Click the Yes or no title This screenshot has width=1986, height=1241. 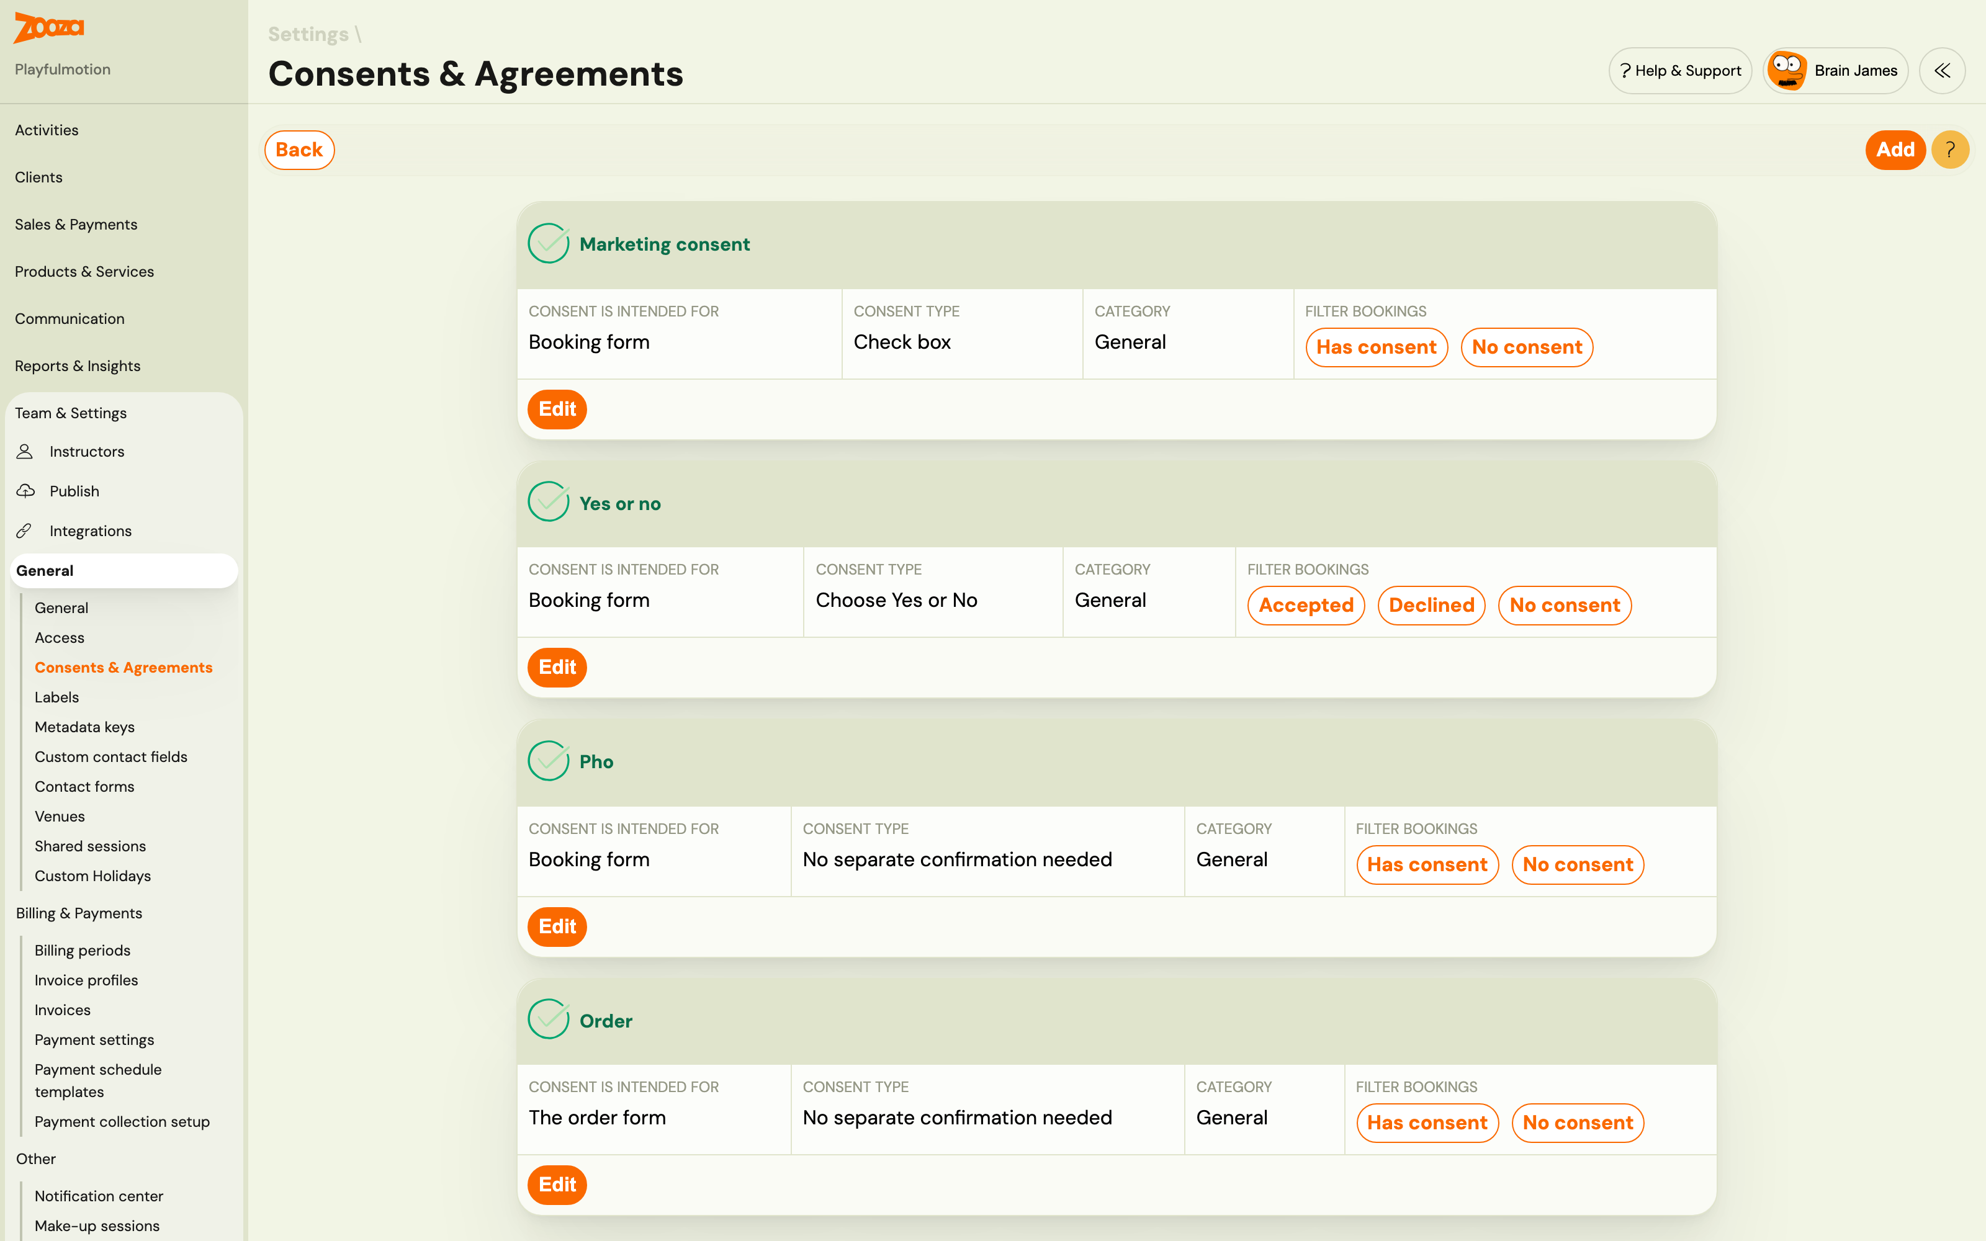click(x=619, y=503)
